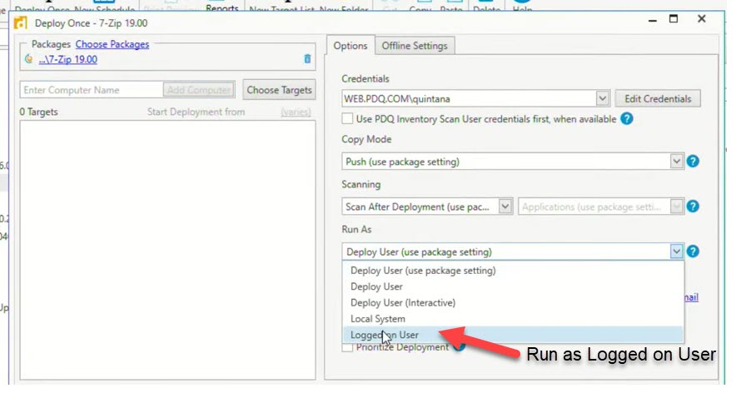
Task: Click the Edit Credentials button
Action: pos(658,98)
